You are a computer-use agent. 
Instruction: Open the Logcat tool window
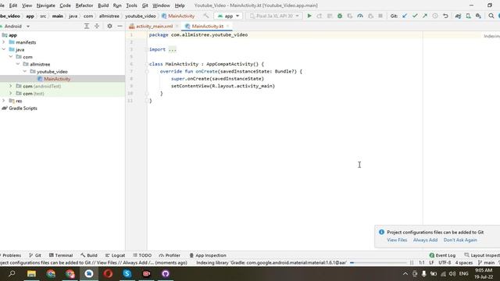(115, 255)
